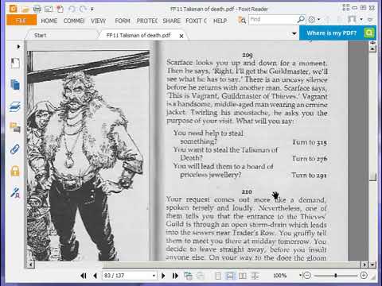Open the Bookmarks panel icon
Image resolution: width=382 pixels, height=286 pixels.
[x=15, y=63]
